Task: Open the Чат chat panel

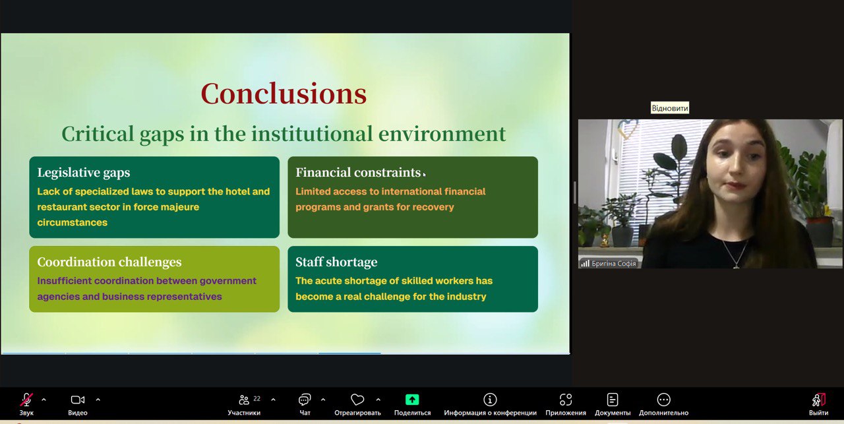Action: (x=305, y=400)
